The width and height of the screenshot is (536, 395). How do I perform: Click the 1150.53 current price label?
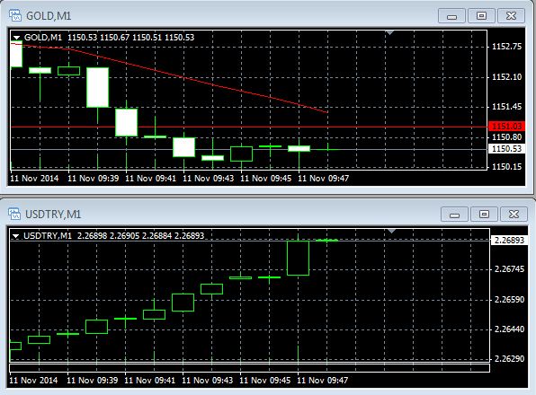coord(506,149)
